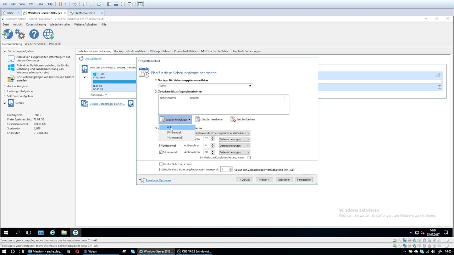Click the Zeitplan löschen red X icon

click(233, 119)
